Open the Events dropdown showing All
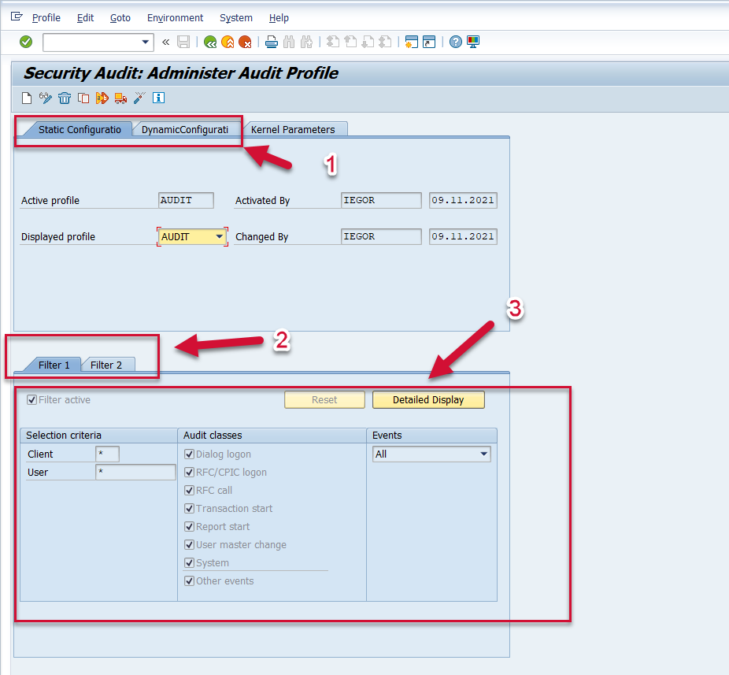Viewport: 729px width, 675px height. click(x=483, y=454)
